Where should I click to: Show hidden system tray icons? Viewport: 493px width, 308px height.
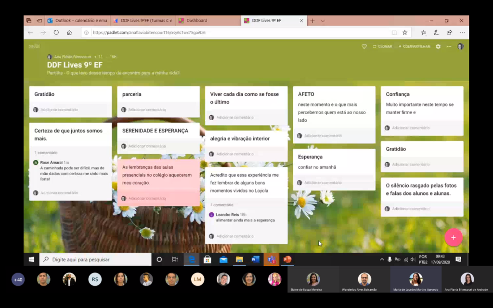[382, 259]
